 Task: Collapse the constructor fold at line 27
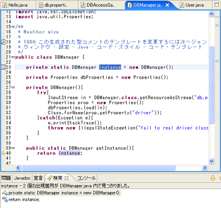point(13,87)
